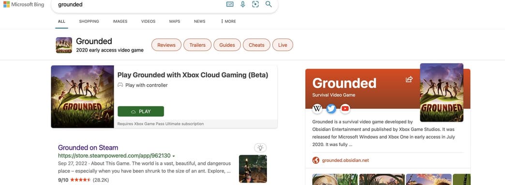This screenshot has height=185, width=505.
Task: Click the green PLAY button
Action: point(141,112)
